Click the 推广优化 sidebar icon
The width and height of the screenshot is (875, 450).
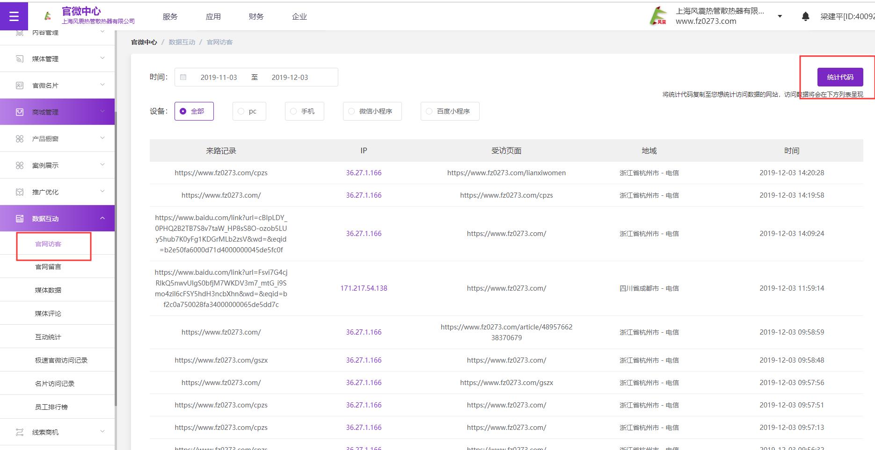(x=20, y=192)
